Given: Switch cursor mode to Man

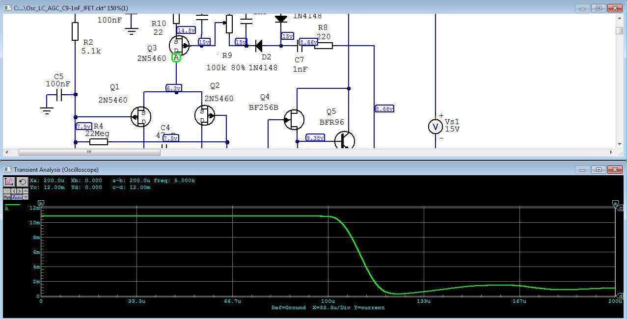Looking at the screenshot, I should (7, 197).
